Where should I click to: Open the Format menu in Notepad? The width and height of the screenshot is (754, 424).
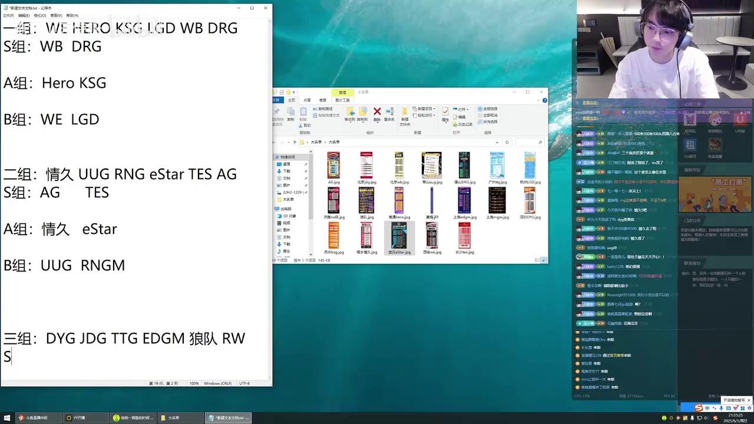pos(40,15)
